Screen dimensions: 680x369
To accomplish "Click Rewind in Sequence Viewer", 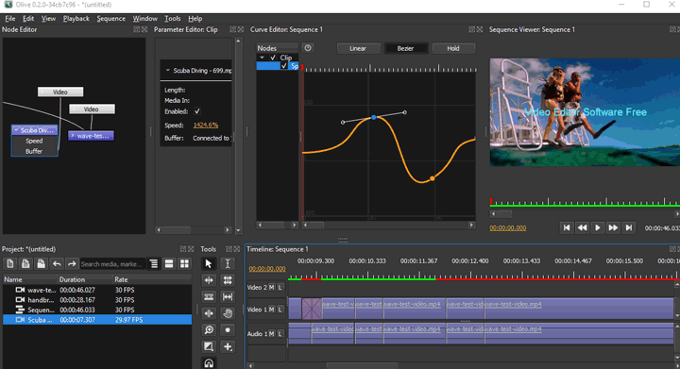I will (x=582, y=227).
